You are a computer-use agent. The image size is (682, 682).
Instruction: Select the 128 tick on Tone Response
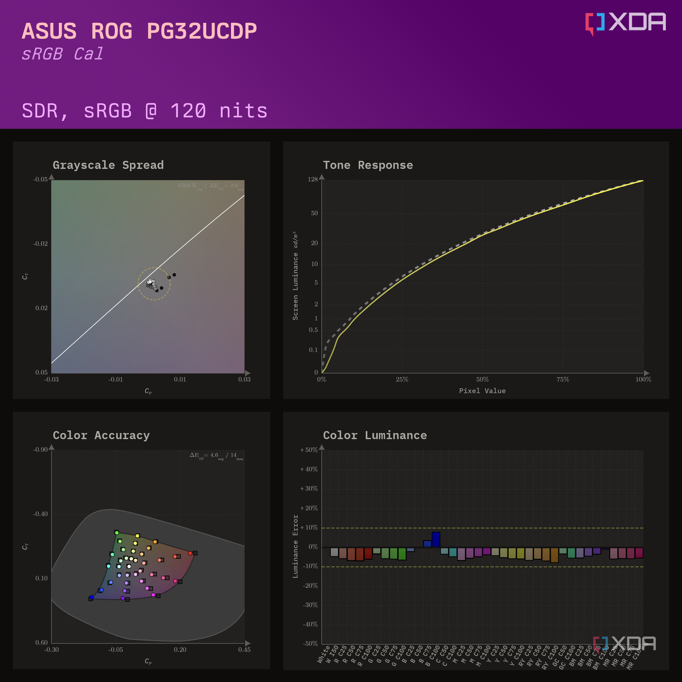pyautogui.click(x=312, y=179)
